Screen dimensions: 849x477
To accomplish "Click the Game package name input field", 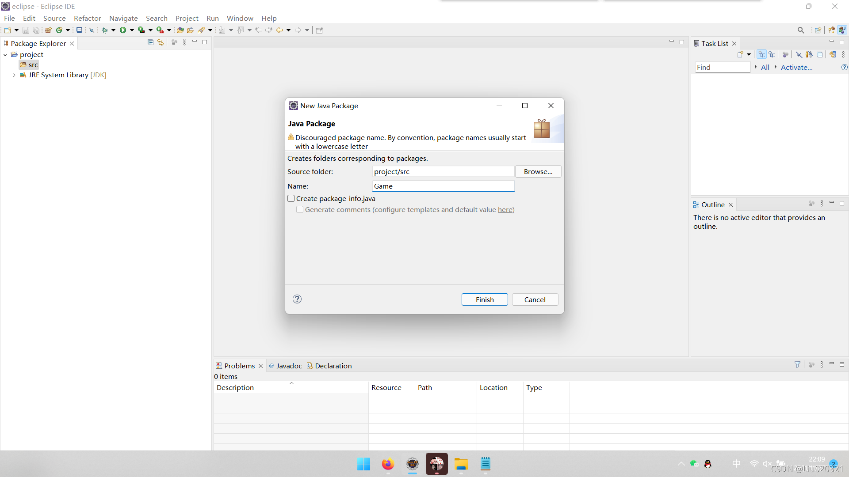I will (443, 186).
